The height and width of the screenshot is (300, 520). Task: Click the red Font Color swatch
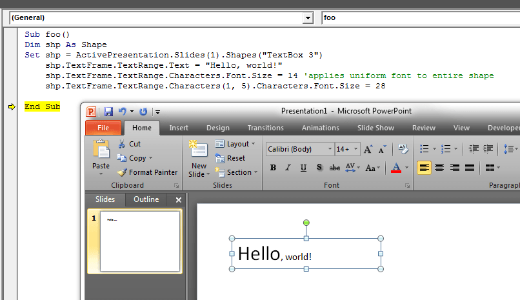(396, 168)
